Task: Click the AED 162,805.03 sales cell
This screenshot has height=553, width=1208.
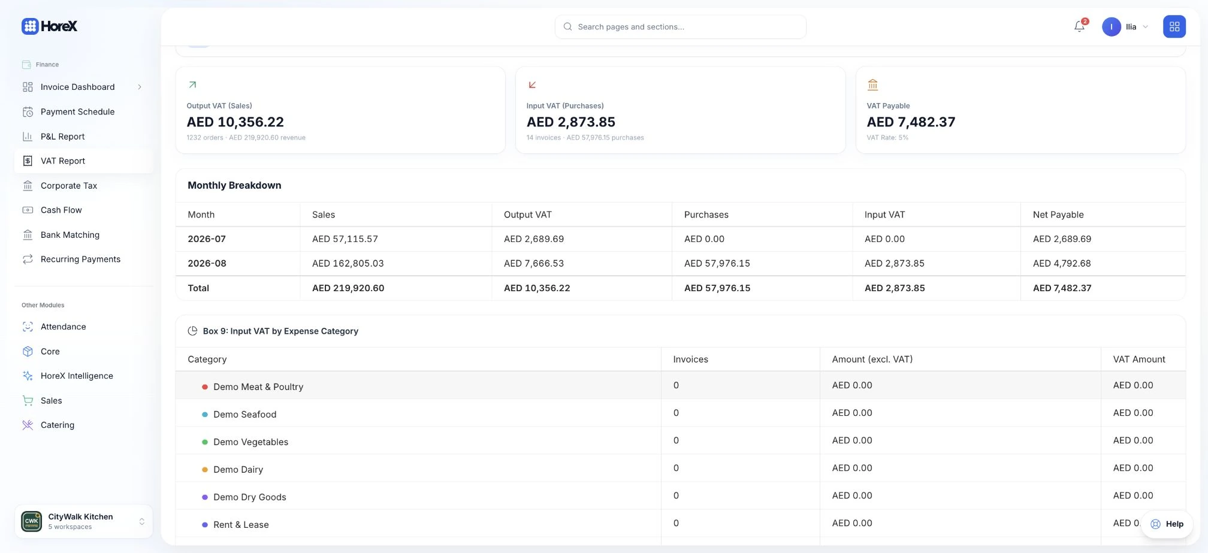Action: (348, 264)
